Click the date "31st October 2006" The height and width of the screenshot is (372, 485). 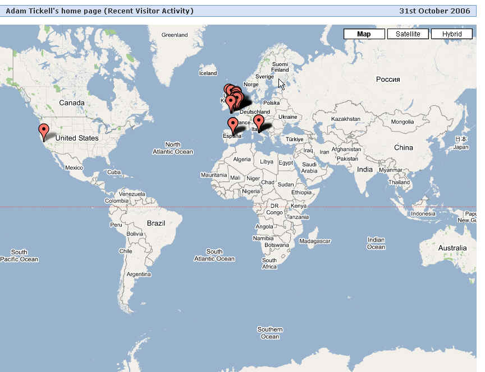[x=434, y=11]
